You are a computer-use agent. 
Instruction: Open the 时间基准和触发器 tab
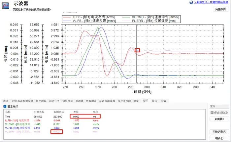[22, 101]
